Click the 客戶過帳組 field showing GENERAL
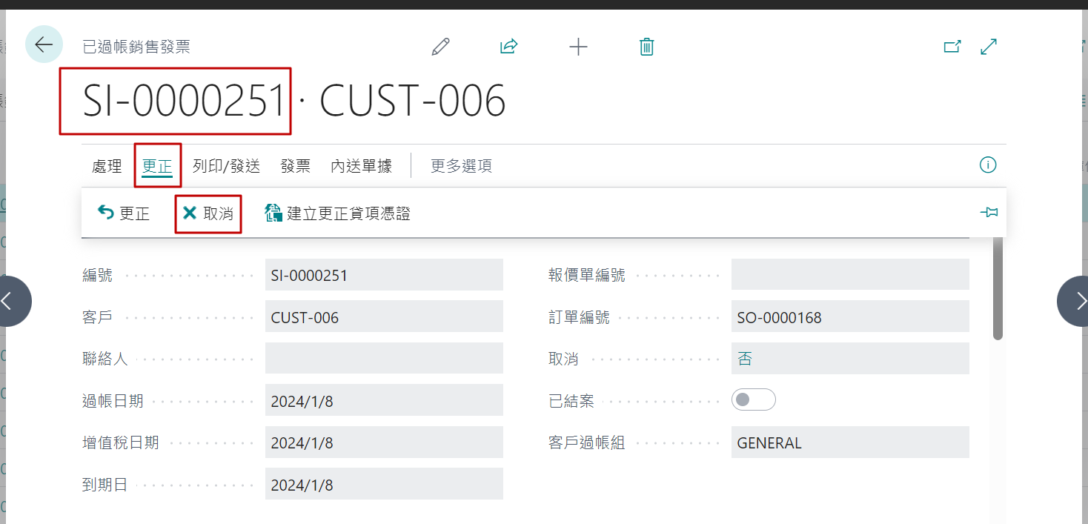 tap(850, 442)
